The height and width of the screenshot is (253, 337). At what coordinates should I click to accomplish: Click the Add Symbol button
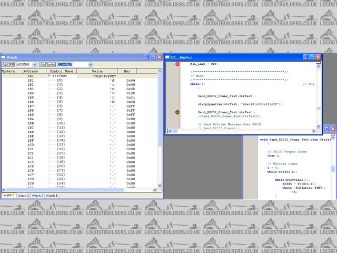(x=48, y=64)
